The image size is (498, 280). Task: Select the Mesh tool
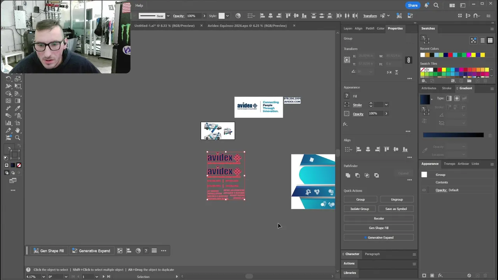click(x=9, y=101)
